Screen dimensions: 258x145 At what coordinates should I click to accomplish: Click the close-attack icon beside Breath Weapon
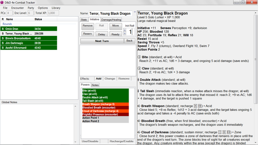[139, 106]
